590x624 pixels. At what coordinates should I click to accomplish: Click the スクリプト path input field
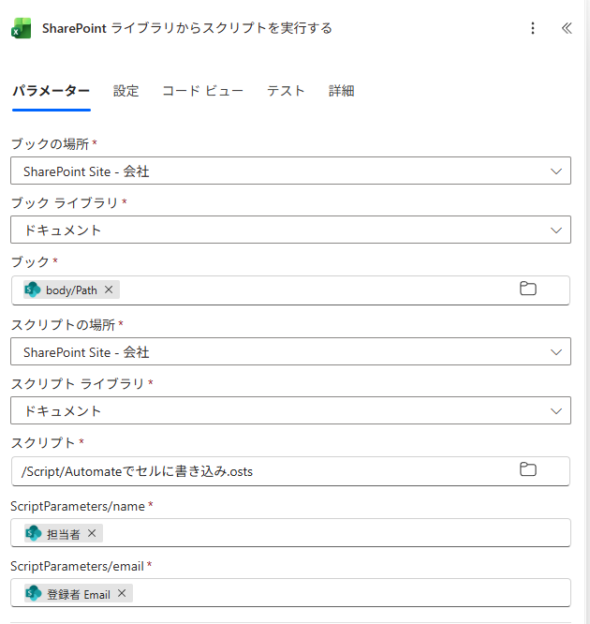coord(262,471)
